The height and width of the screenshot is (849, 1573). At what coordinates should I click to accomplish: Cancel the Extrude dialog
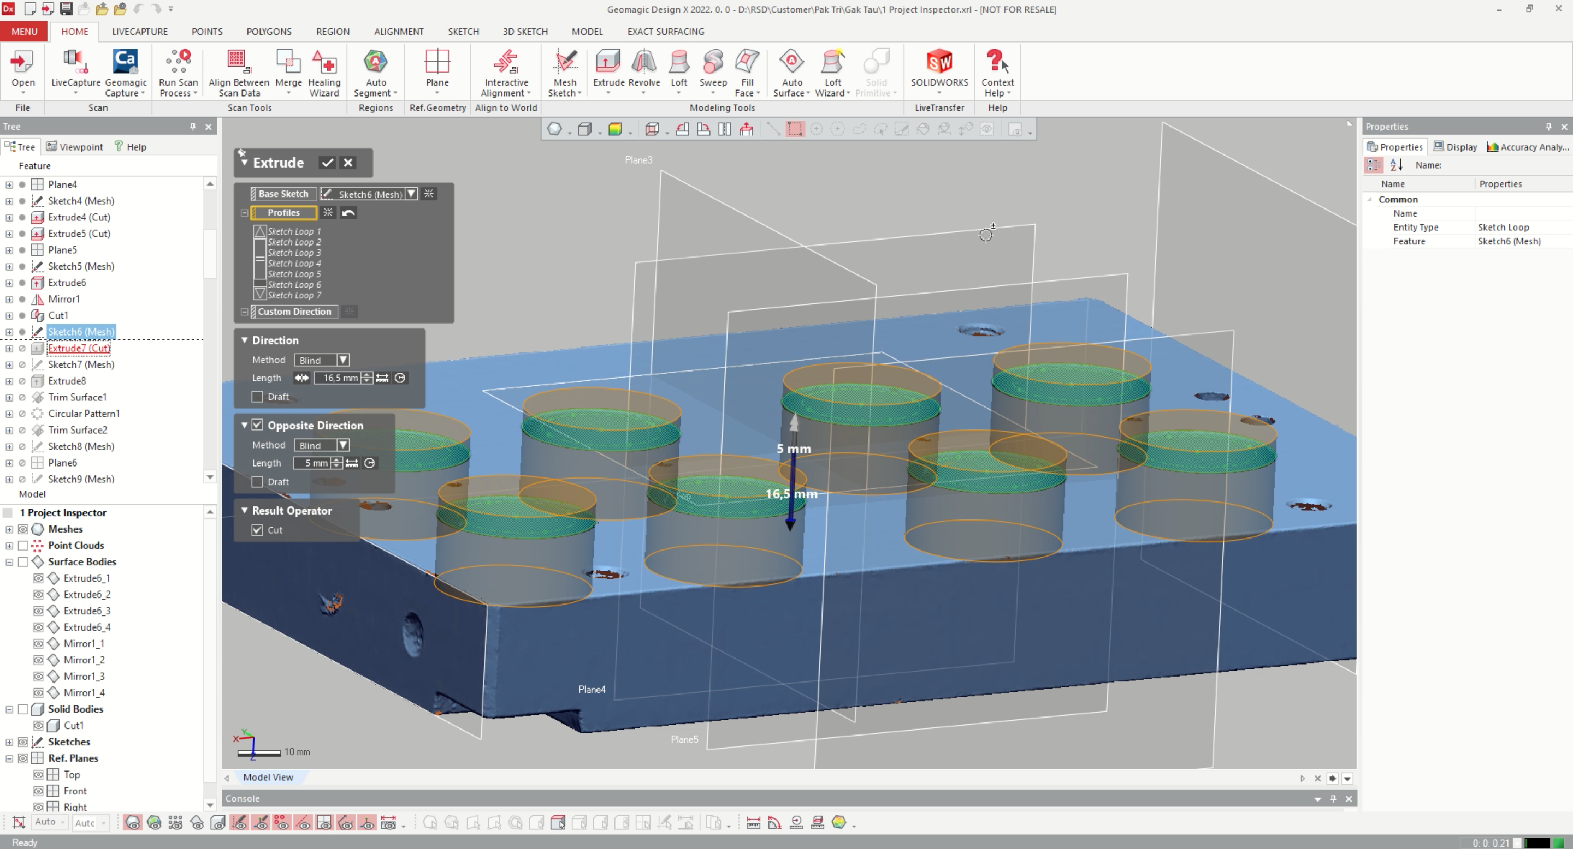pos(348,163)
